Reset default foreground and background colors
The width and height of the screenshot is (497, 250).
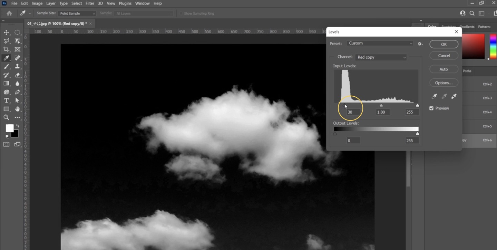pyautogui.click(x=7, y=136)
